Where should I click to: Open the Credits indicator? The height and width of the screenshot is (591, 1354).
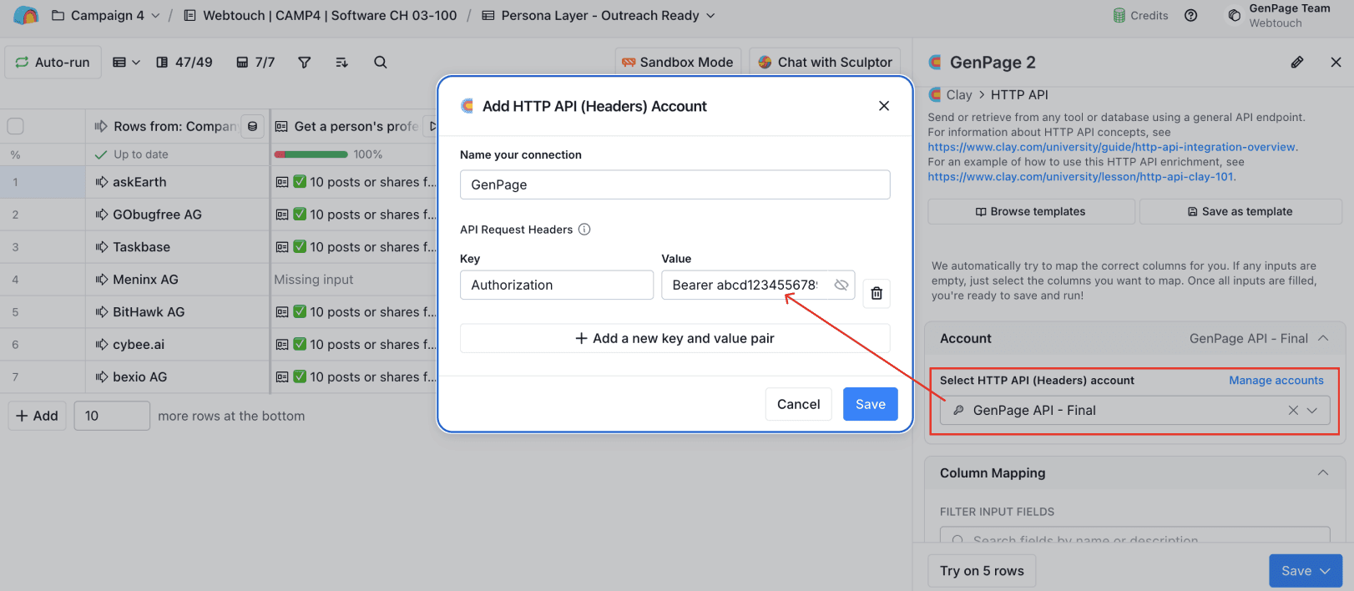click(x=1140, y=15)
